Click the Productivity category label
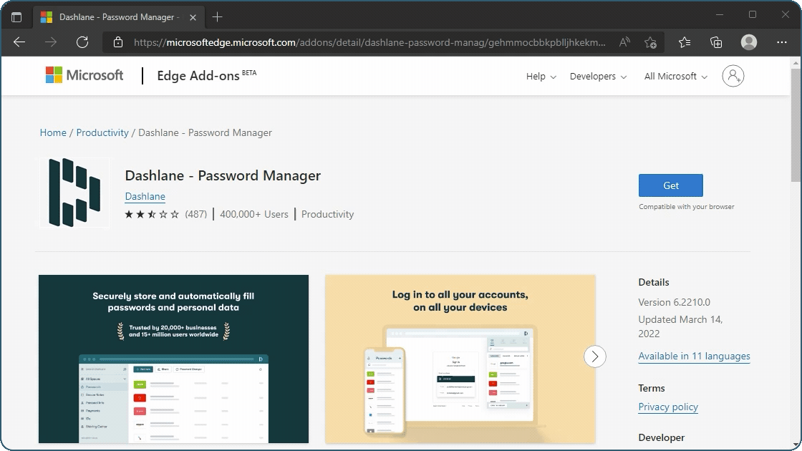802x451 pixels. (327, 214)
